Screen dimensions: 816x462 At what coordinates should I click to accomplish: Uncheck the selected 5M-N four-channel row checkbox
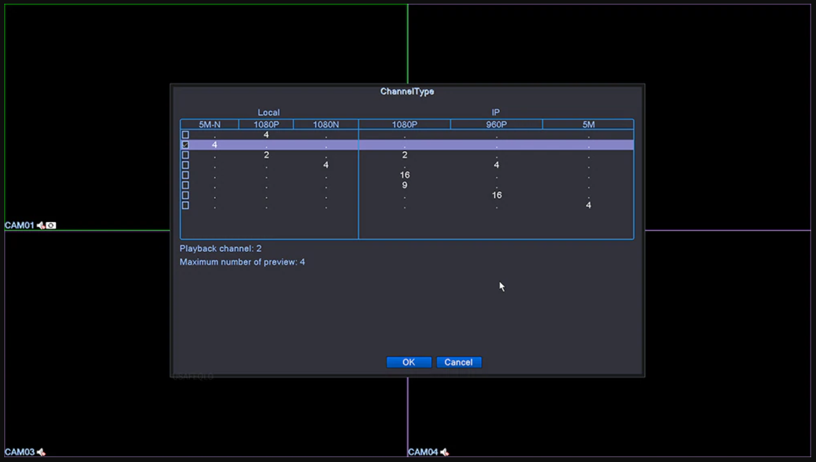tap(186, 145)
